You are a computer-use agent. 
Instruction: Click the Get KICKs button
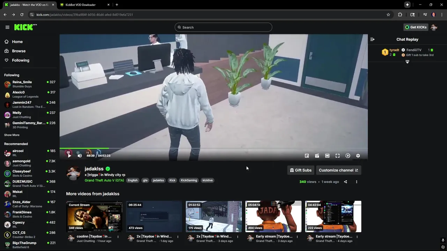pos(416,27)
